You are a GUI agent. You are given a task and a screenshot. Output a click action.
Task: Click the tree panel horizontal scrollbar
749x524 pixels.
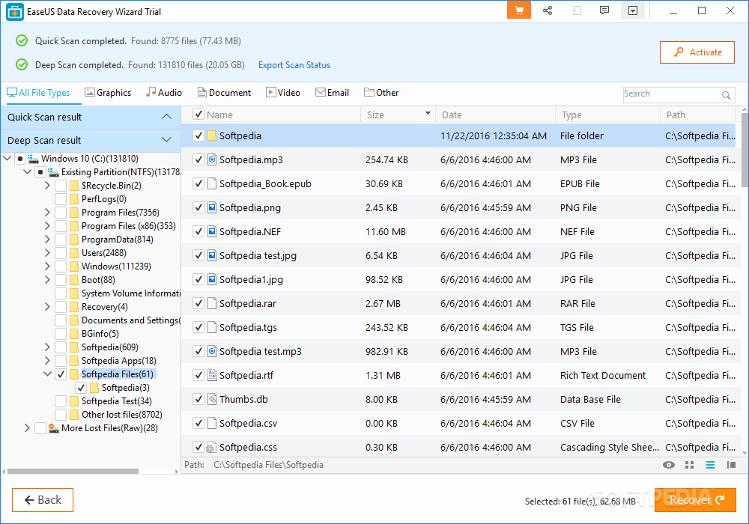[x=73, y=471]
